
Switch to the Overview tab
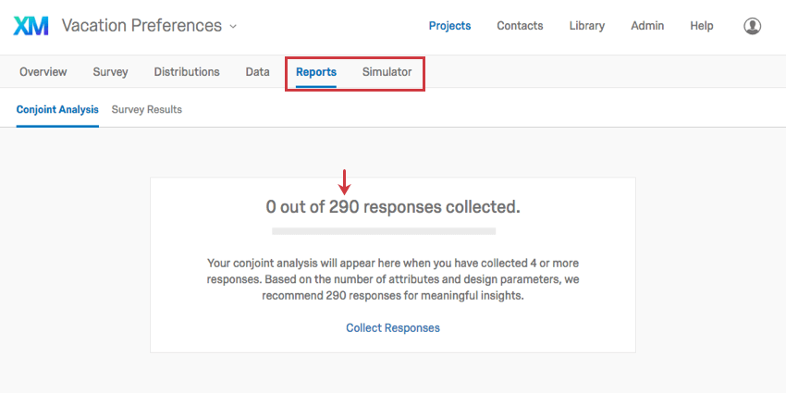tap(43, 72)
